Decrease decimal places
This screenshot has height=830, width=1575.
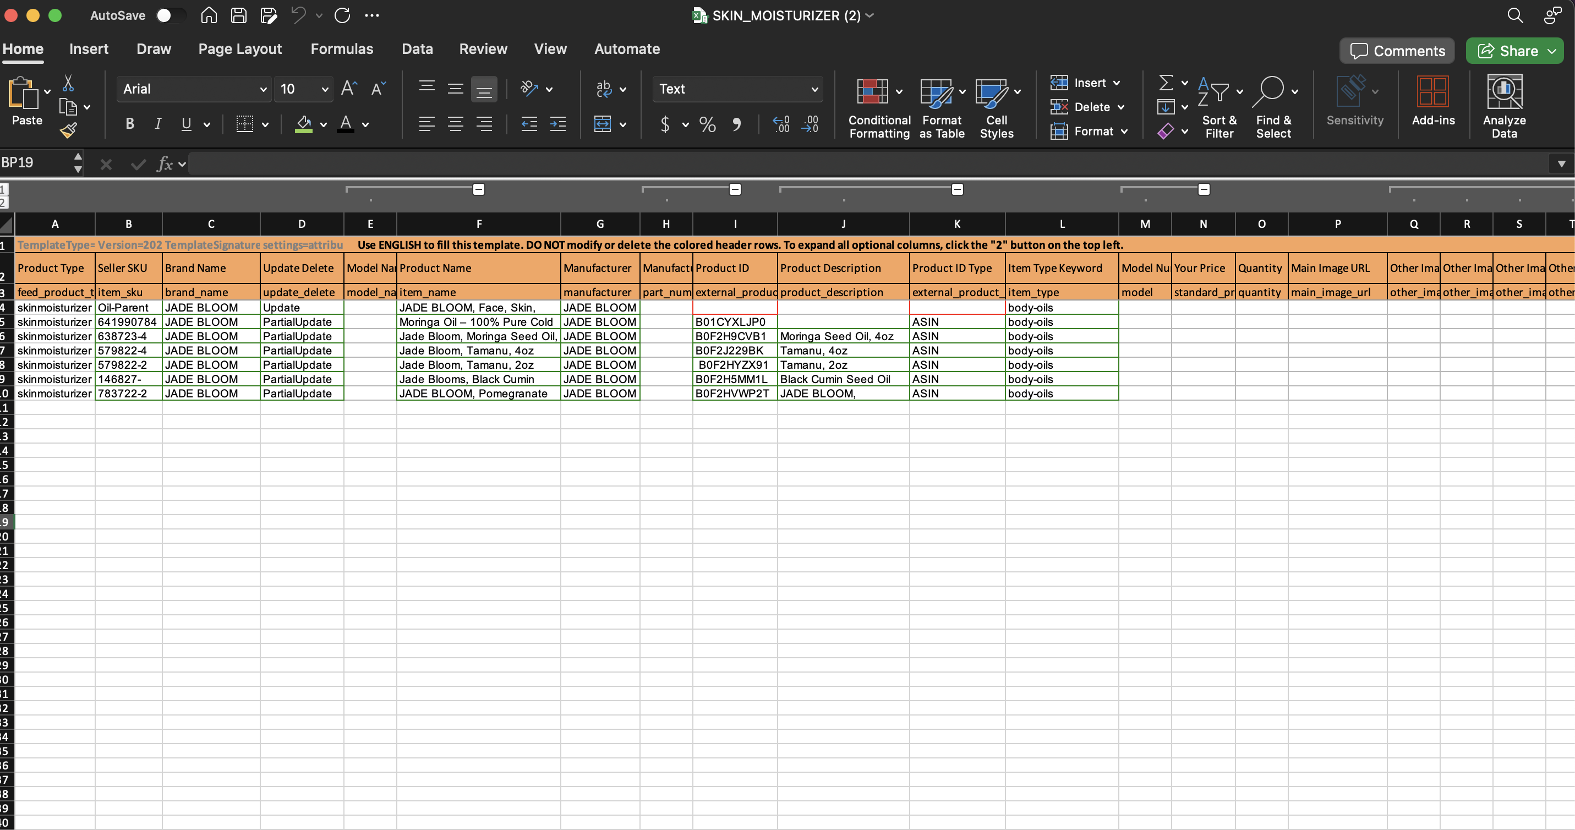pos(810,124)
